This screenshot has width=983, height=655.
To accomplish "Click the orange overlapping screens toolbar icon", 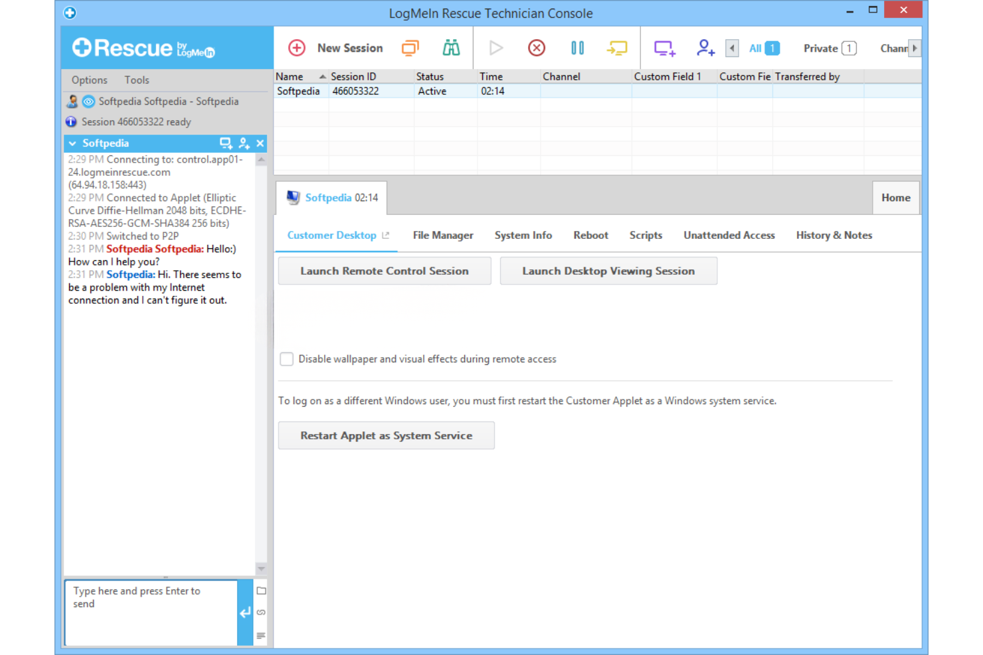I will (x=410, y=48).
